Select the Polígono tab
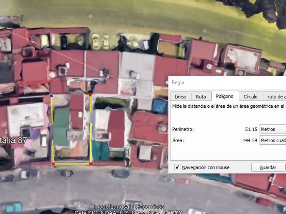 pyautogui.click(x=225, y=96)
